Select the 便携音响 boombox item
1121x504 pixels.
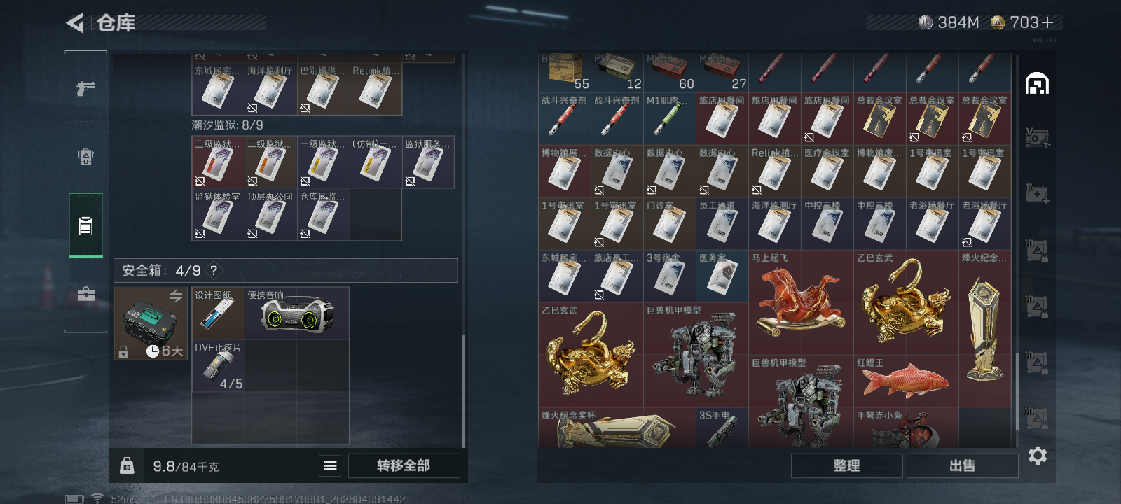coord(297,313)
